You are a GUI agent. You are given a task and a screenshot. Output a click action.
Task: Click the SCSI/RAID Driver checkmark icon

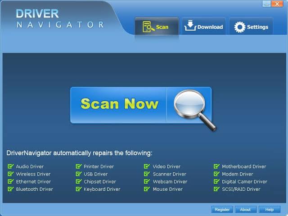[216, 189]
